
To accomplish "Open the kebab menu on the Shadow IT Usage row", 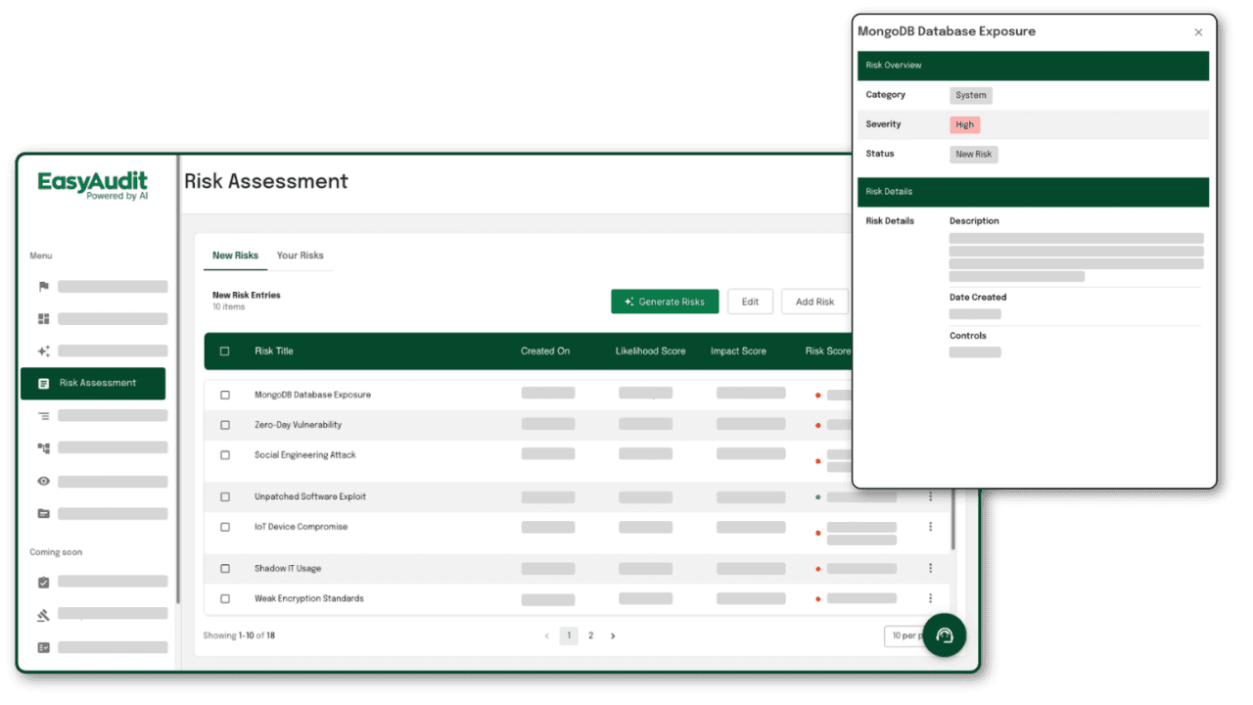I will pos(930,568).
